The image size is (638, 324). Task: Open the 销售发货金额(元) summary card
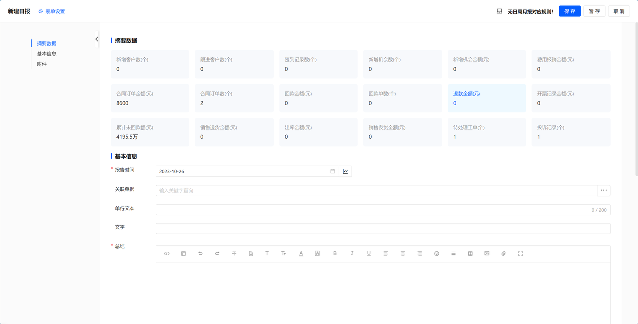(403, 132)
